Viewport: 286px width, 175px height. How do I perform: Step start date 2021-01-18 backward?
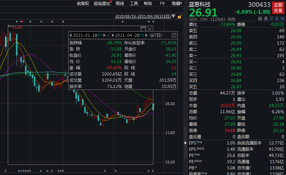point(71,35)
